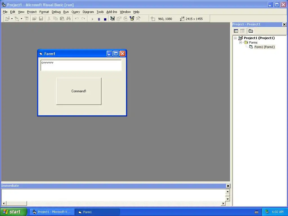Image resolution: width=288 pixels, height=216 pixels.
Task: Select the Project1 (Project1) tree item
Action: (259, 38)
